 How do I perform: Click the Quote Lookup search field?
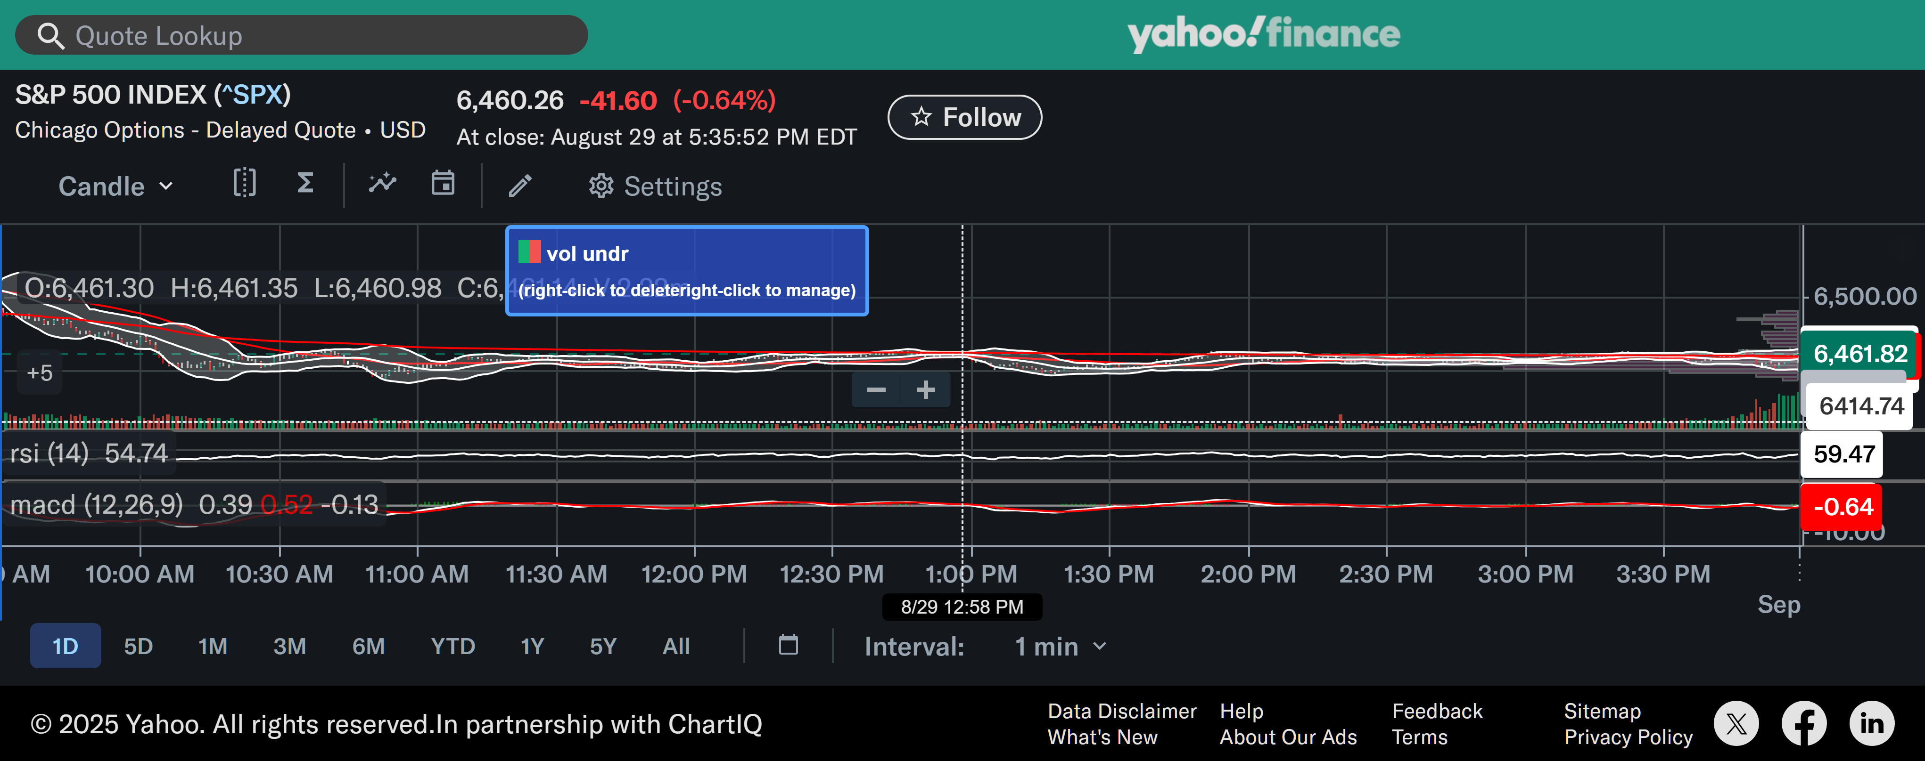pyautogui.click(x=302, y=35)
